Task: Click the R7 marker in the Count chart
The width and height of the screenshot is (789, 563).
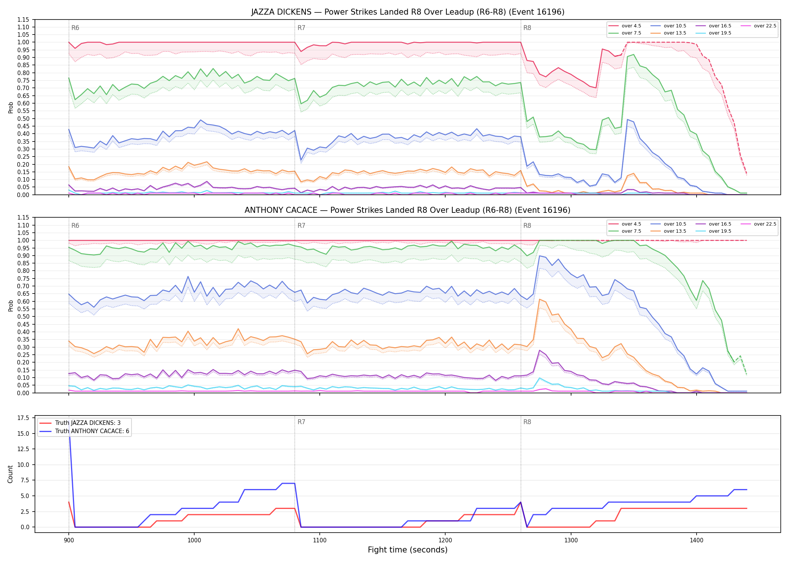Action: coord(301,422)
